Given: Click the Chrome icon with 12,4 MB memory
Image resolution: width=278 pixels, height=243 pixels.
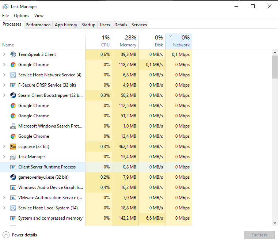Looking at the screenshot, I should pyautogui.click(x=13, y=136).
